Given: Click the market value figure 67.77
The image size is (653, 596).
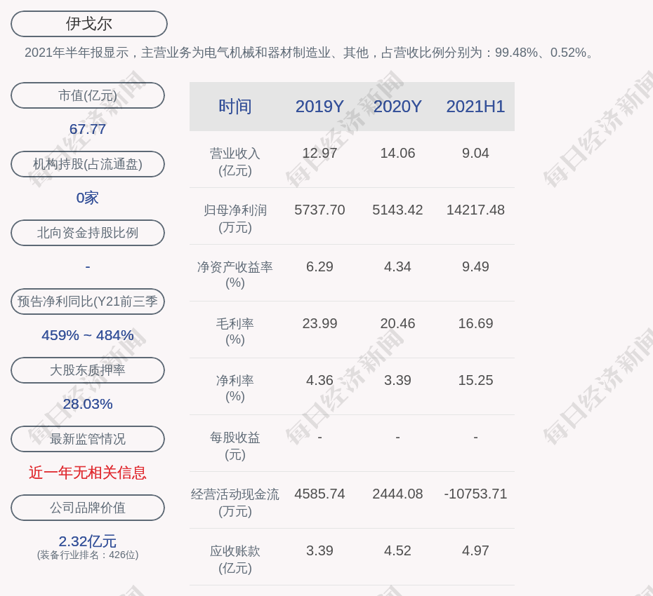Looking at the screenshot, I should coord(88,129).
